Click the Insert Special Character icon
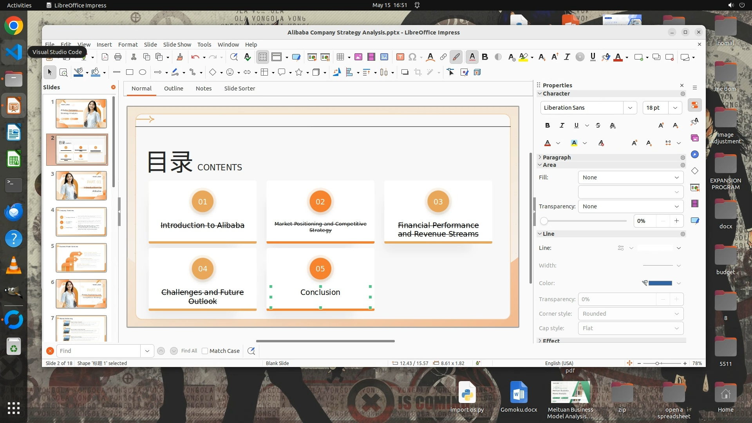The width and height of the screenshot is (752, 423). (412, 57)
